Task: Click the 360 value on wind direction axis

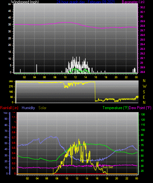Action: [x=11, y=81]
